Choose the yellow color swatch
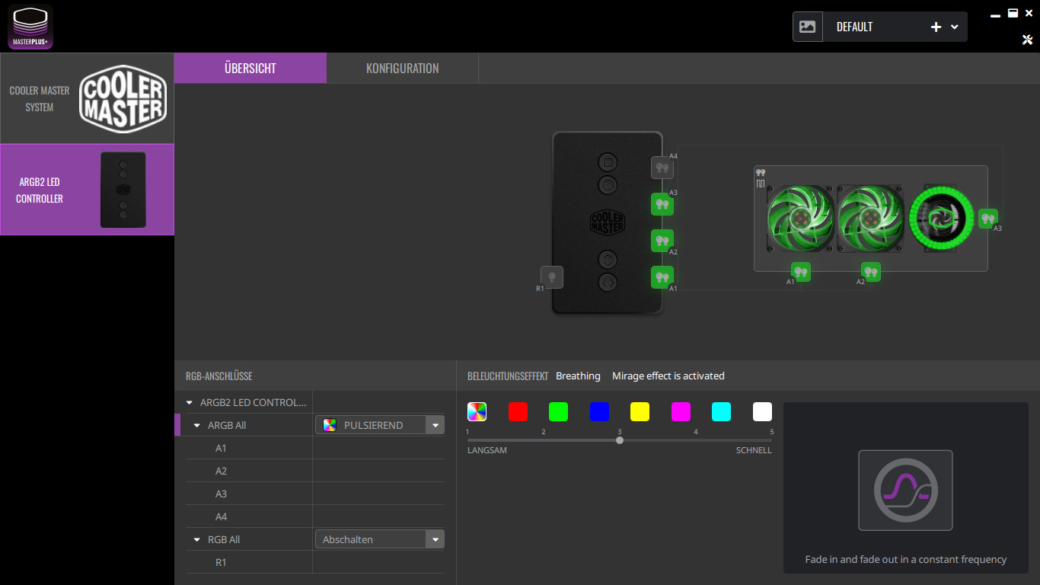 click(640, 412)
